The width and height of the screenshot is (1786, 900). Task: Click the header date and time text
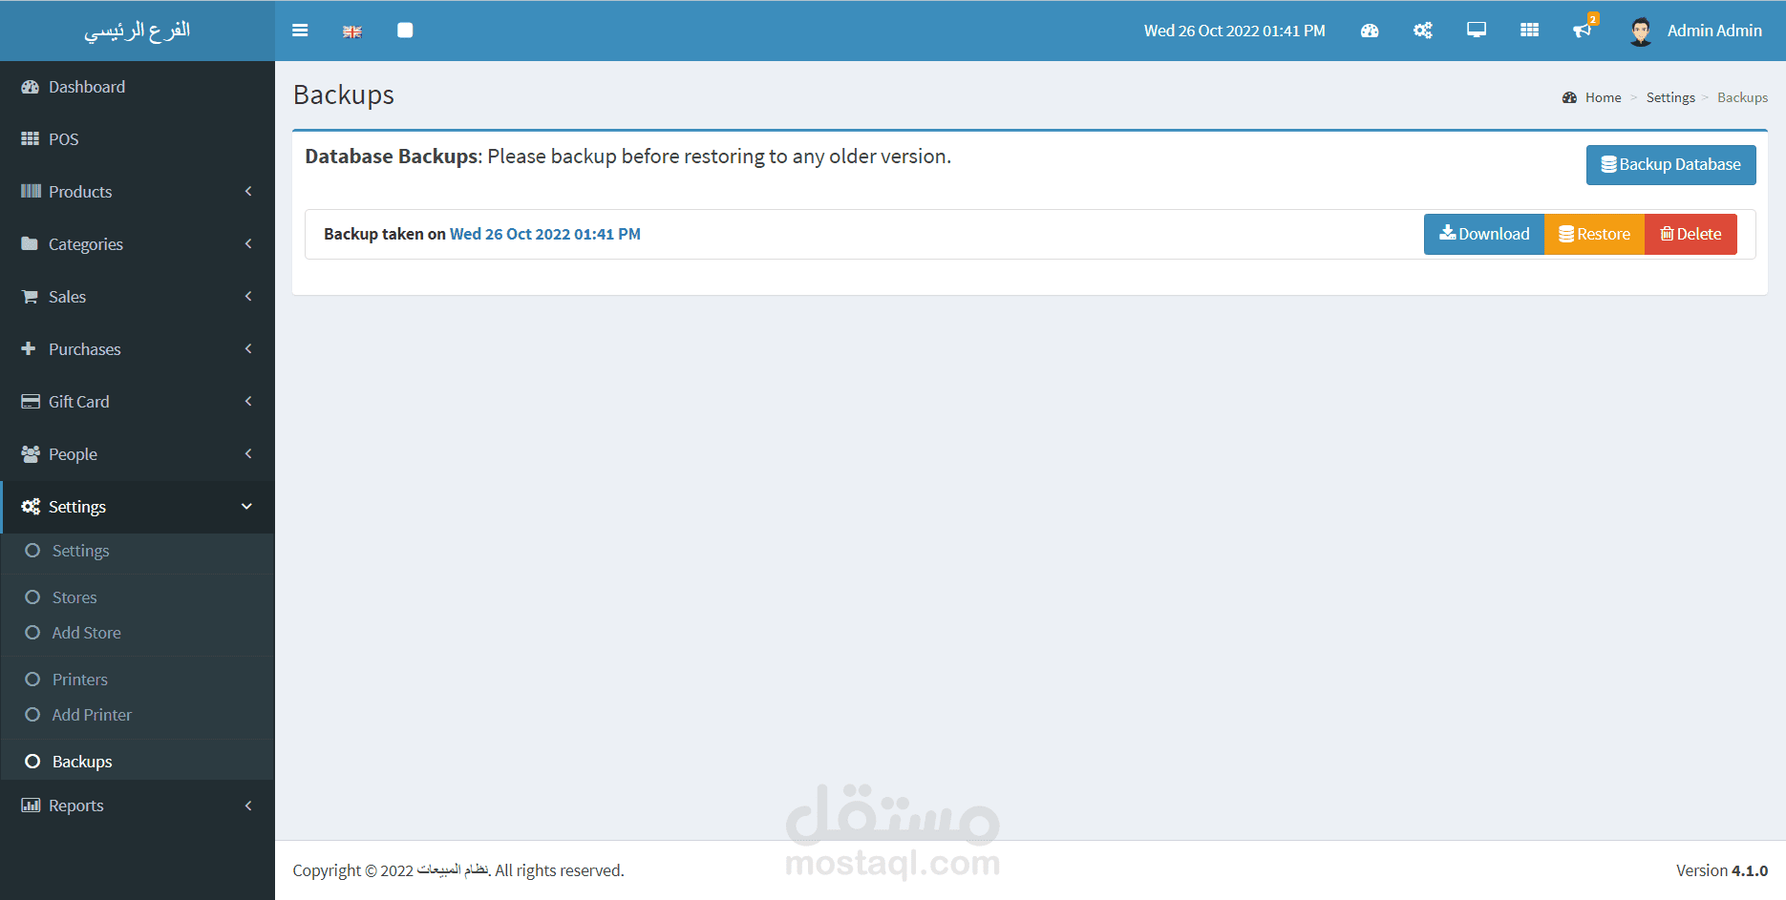[1235, 31]
